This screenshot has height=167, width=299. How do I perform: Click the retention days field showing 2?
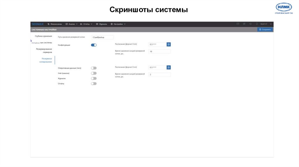click(x=160, y=74)
